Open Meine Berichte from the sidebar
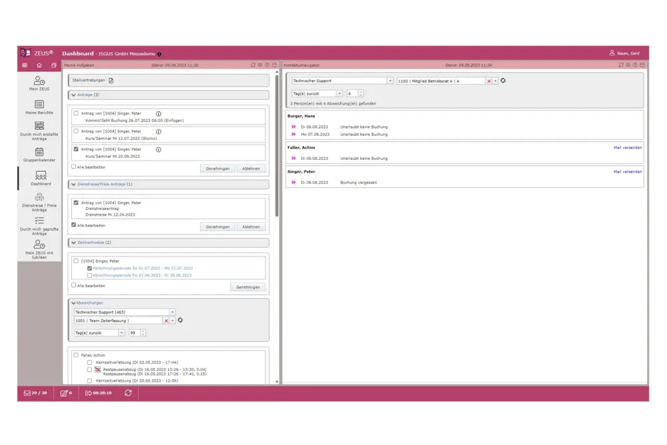This screenshot has height=445, width=667. [39, 107]
